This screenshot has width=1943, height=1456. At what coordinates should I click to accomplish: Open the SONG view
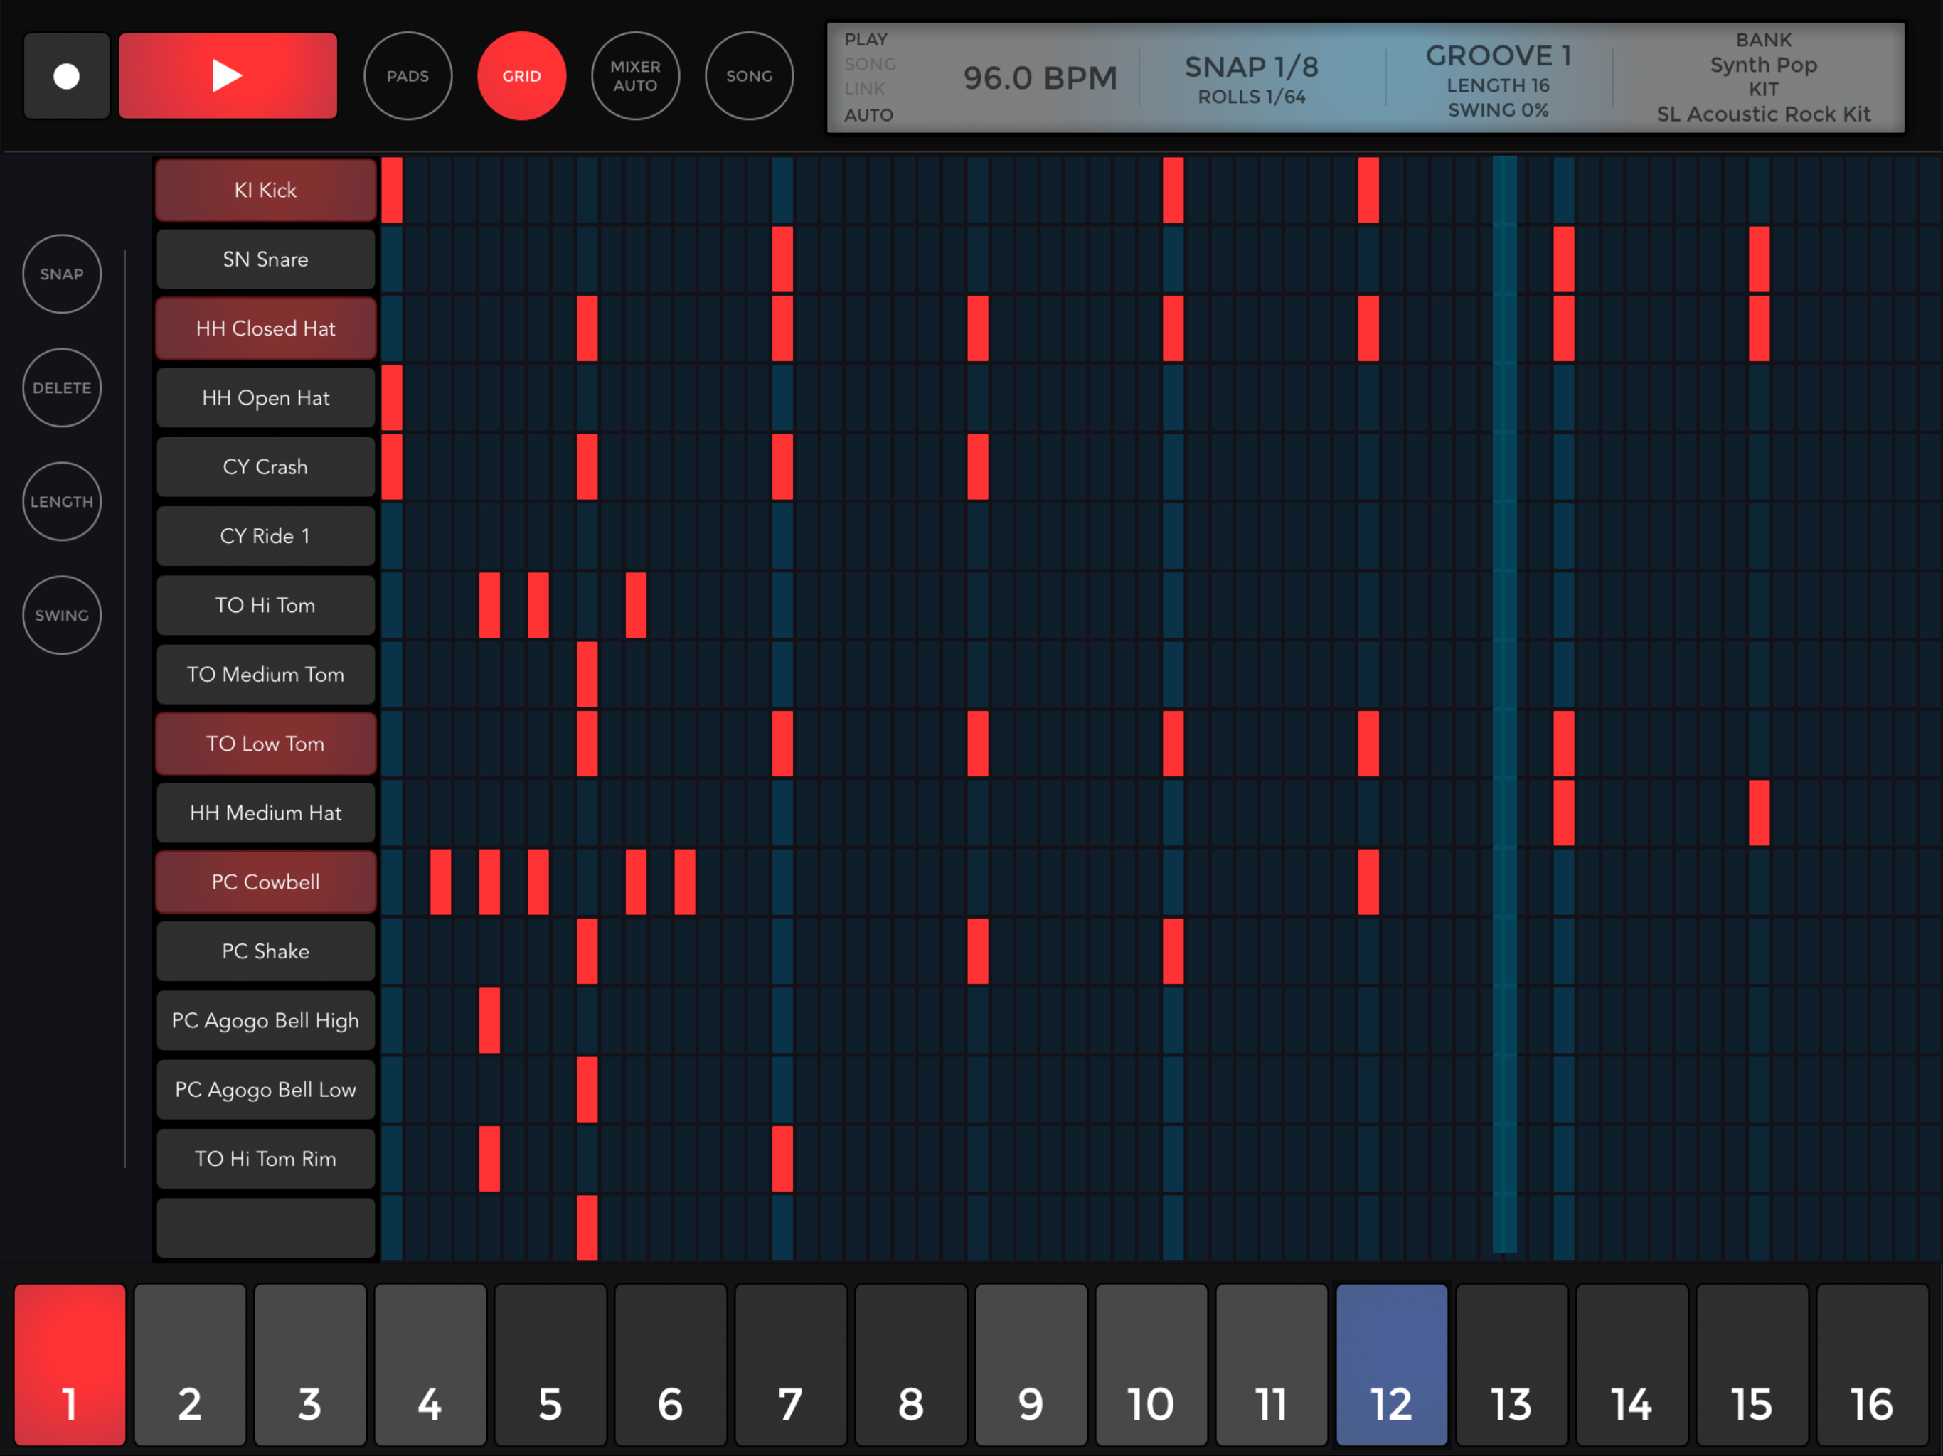coord(748,76)
